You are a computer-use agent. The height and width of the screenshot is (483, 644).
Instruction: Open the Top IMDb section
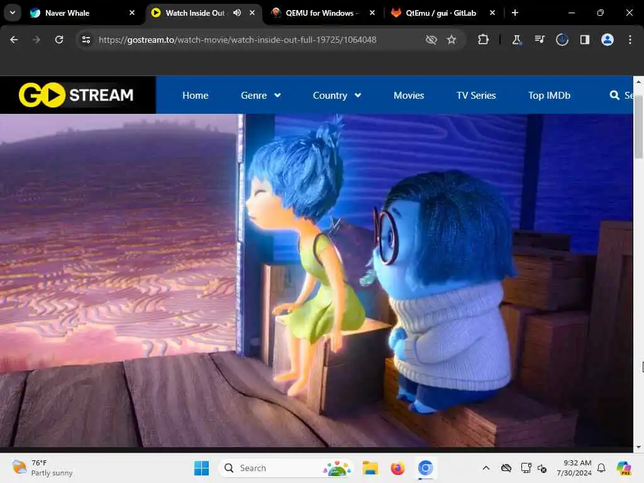pos(549,96)
